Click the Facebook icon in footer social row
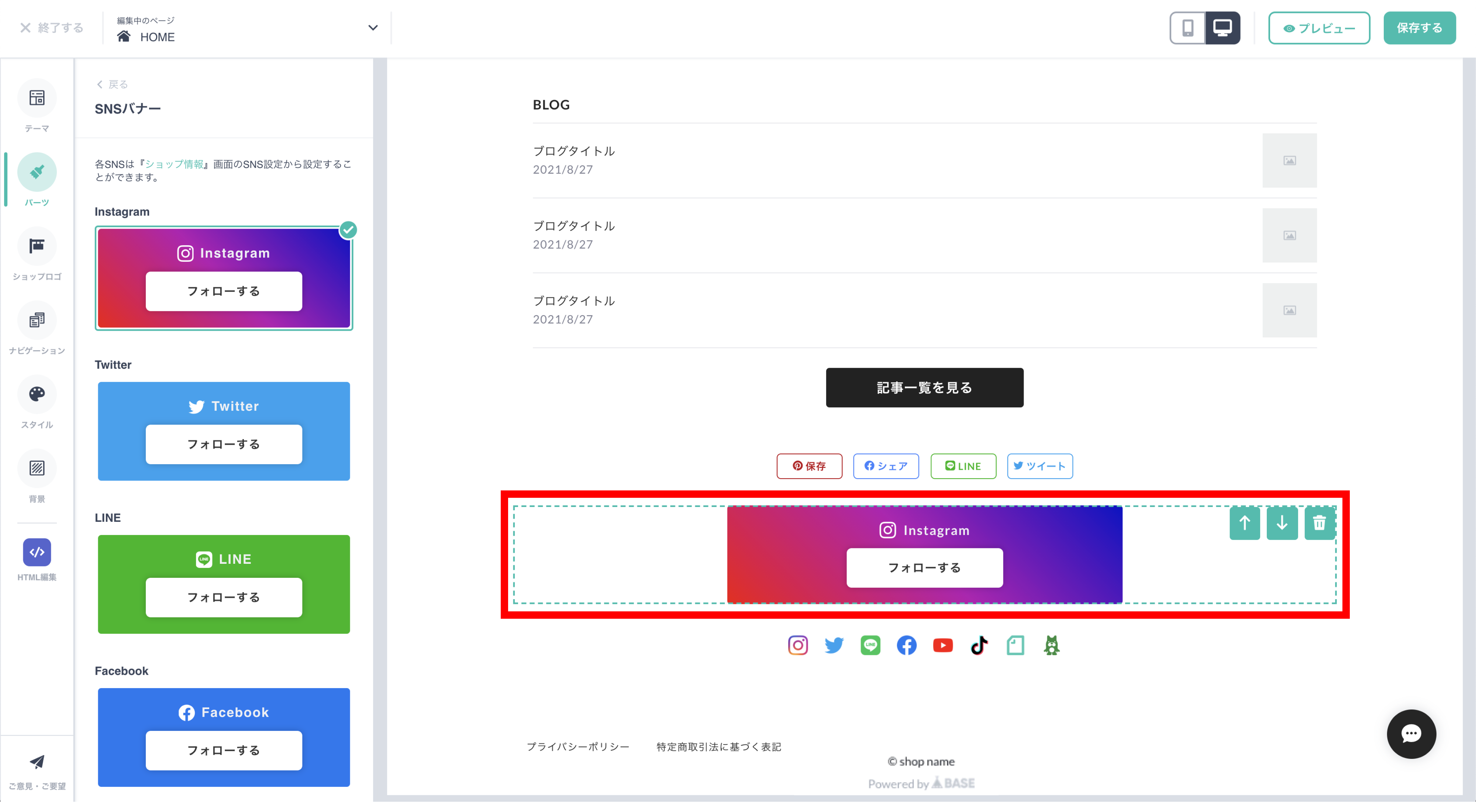The width and height of the screenshot is (1476, 802). click(x=907, y=645)
